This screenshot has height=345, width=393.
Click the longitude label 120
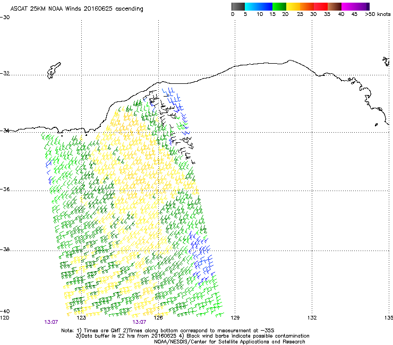pos(4,318)
